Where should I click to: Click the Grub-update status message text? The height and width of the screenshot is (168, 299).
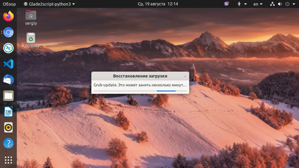[140, 85]
